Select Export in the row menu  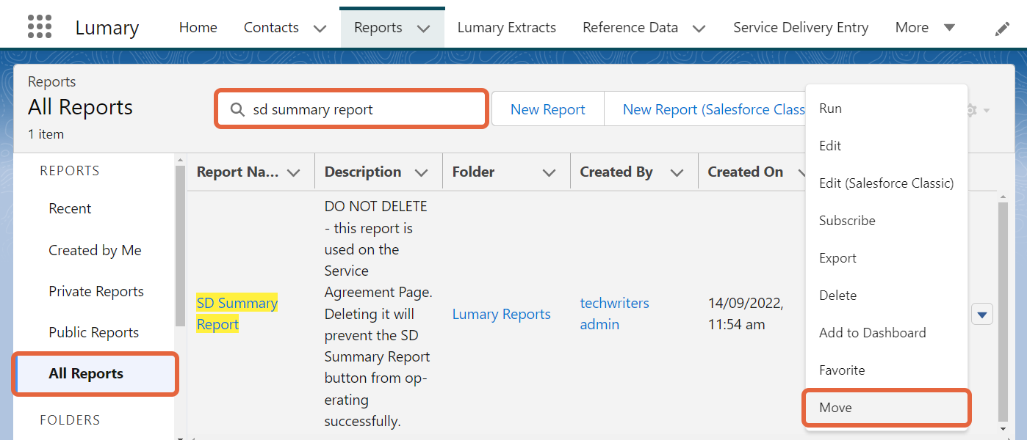point(885,258)
